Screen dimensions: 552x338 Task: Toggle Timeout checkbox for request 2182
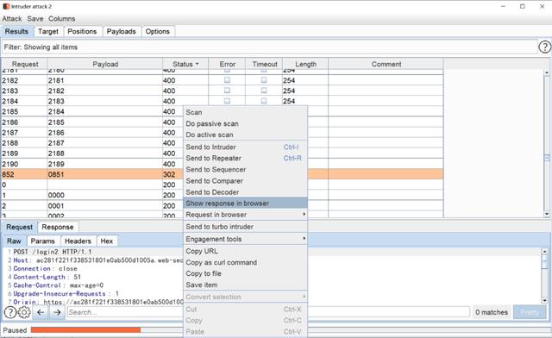point(264,80)
